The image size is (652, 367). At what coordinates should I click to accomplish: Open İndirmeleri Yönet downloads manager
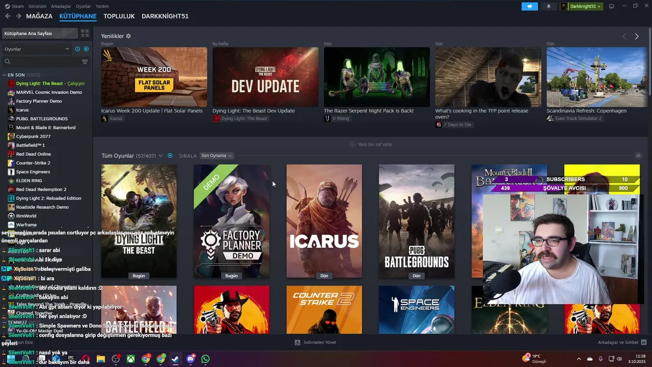(x=315, y=343)
